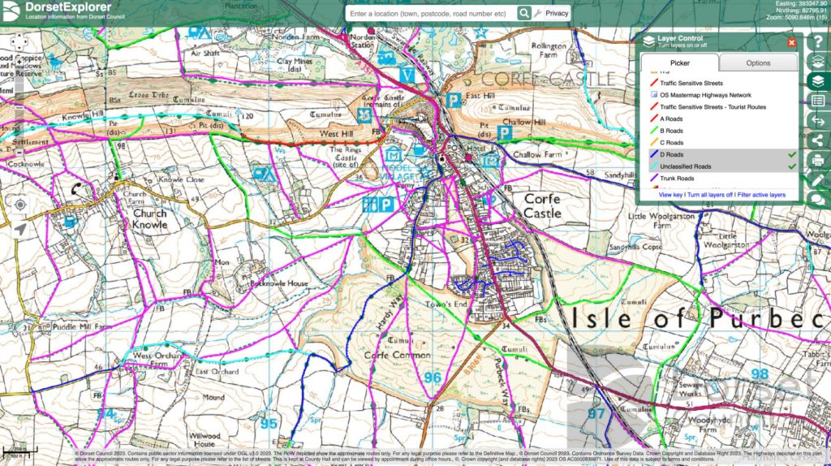
Task: Open the map legend list icon
Action: coord(818,101)
